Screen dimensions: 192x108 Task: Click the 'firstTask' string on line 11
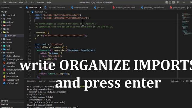57,44
